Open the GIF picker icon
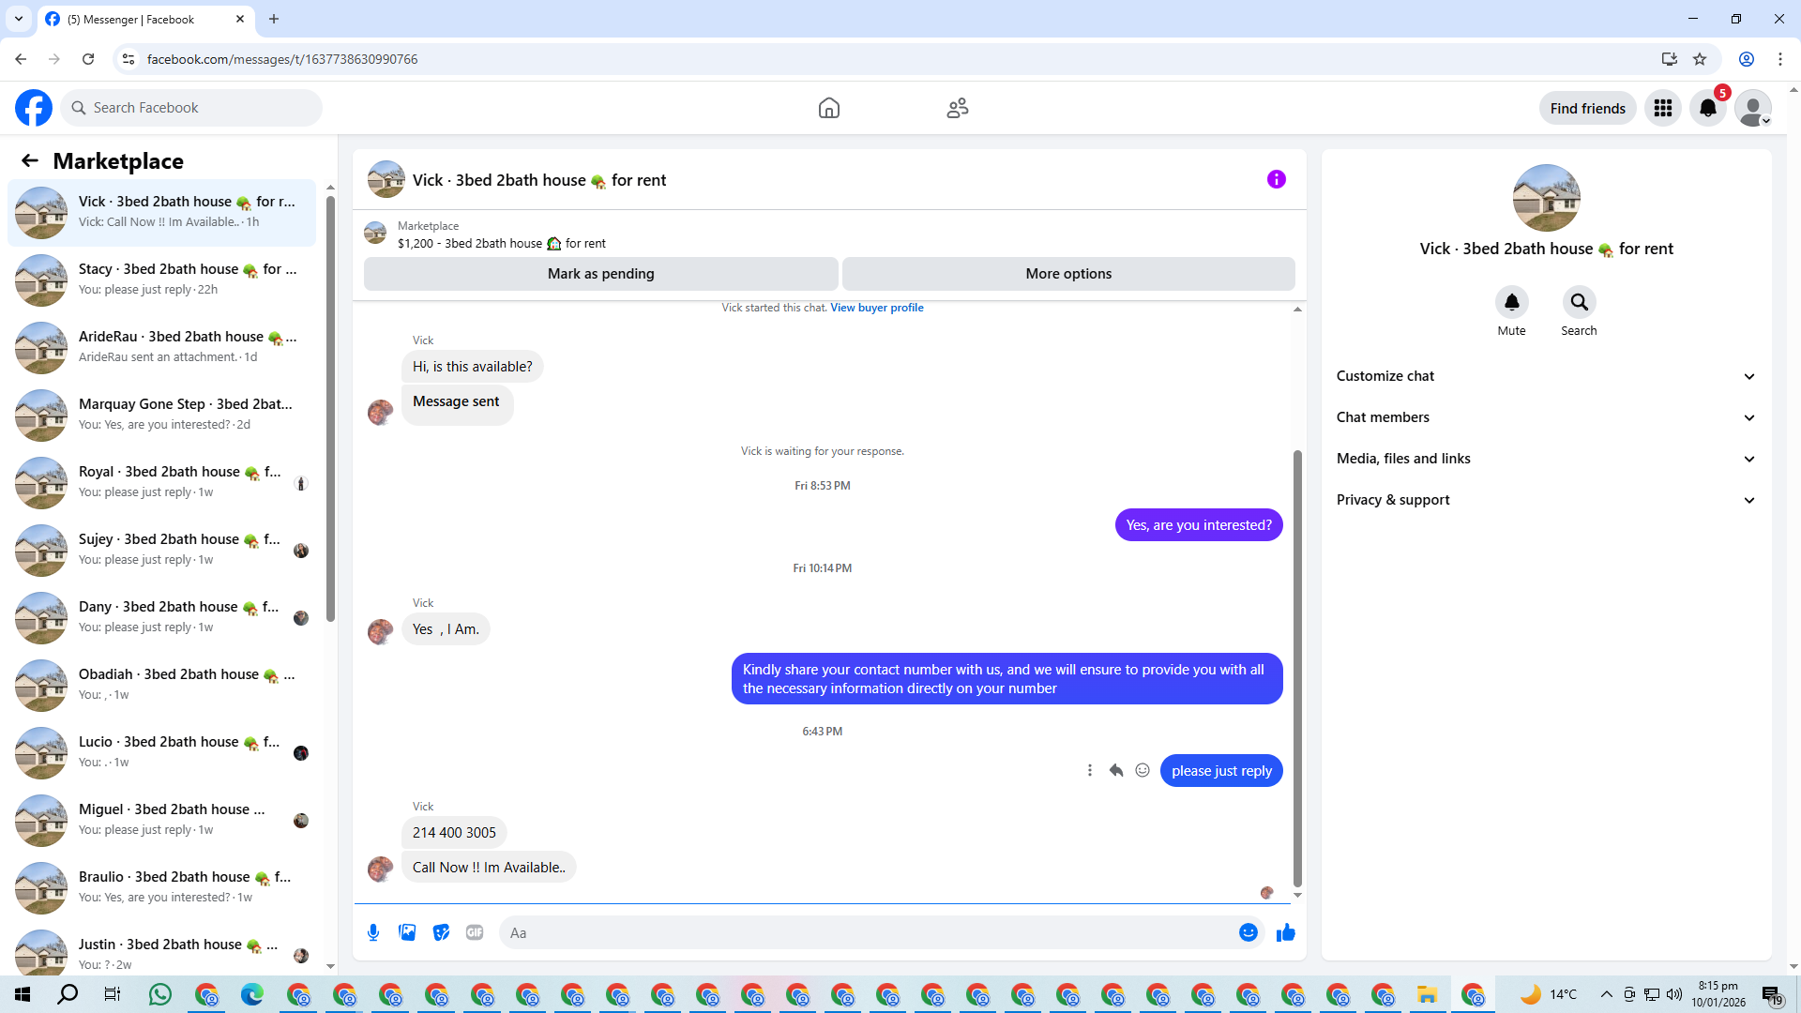The height and width of the screenshot is (1013, 1801). [x=475, y=932]
